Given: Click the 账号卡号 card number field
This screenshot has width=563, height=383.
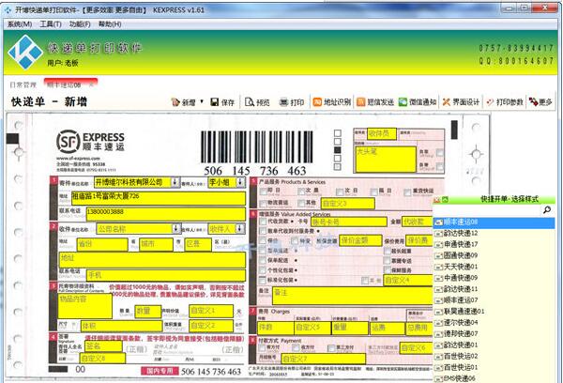Looking at the screenshot, I should [x=349, y=222].
